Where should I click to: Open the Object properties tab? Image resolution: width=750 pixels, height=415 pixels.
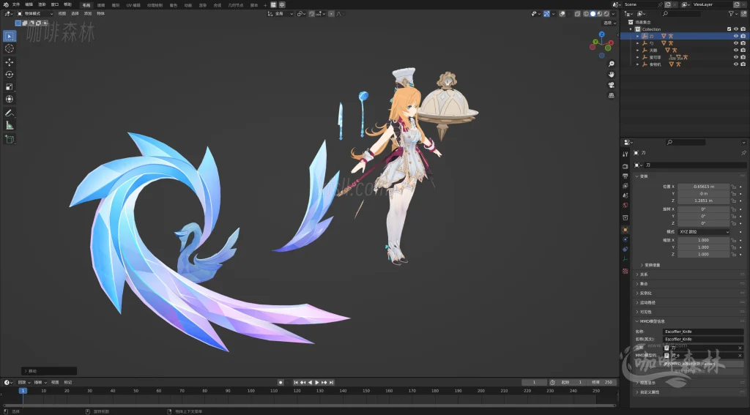(x=625, y=230)
